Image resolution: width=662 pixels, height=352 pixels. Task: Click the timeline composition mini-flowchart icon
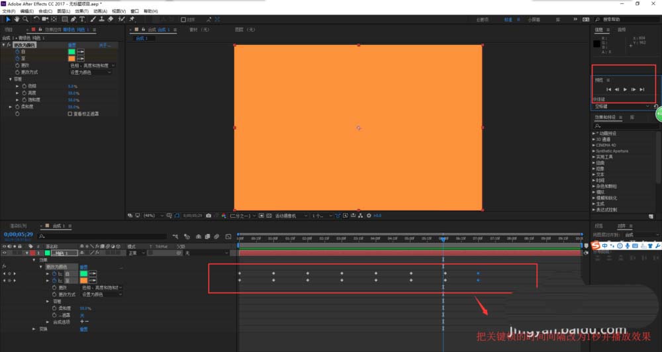pyautogui.click(x=175, y=237)
